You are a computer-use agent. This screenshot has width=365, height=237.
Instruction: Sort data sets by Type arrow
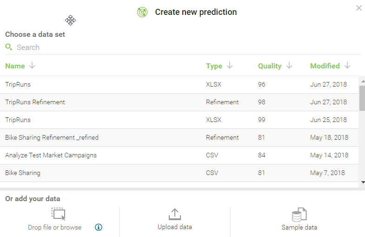click(x=230, y=66)
